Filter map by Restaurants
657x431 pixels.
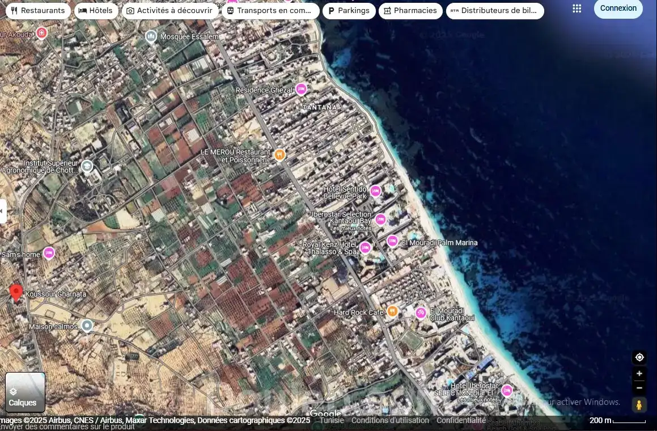pyautogui.click(x=38, y=11)
